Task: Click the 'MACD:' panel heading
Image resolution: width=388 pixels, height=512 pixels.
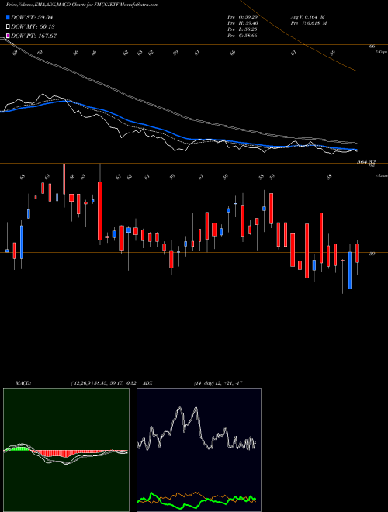Action: tap(23, 382)
